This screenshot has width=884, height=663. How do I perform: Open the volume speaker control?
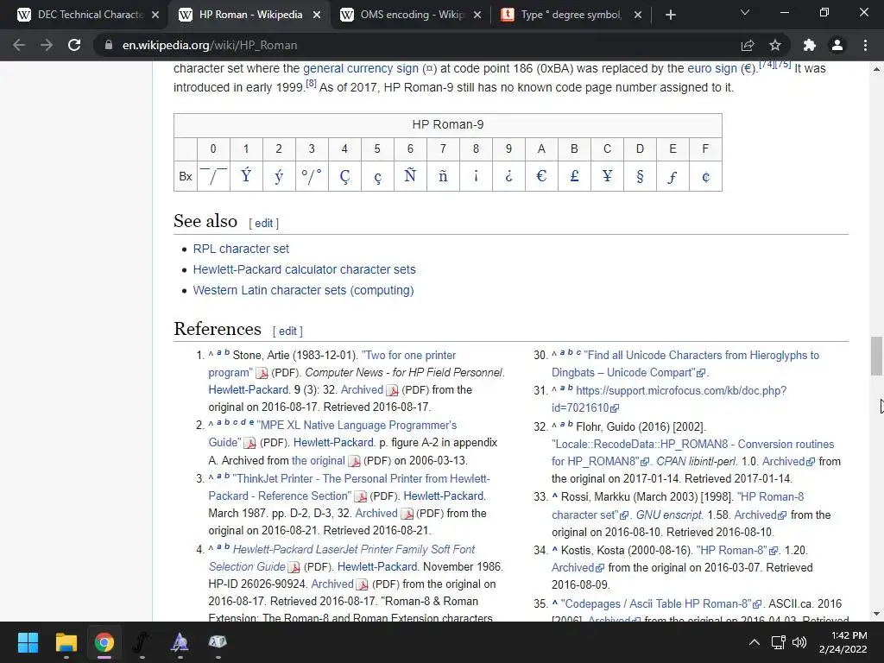click(799, 642)
